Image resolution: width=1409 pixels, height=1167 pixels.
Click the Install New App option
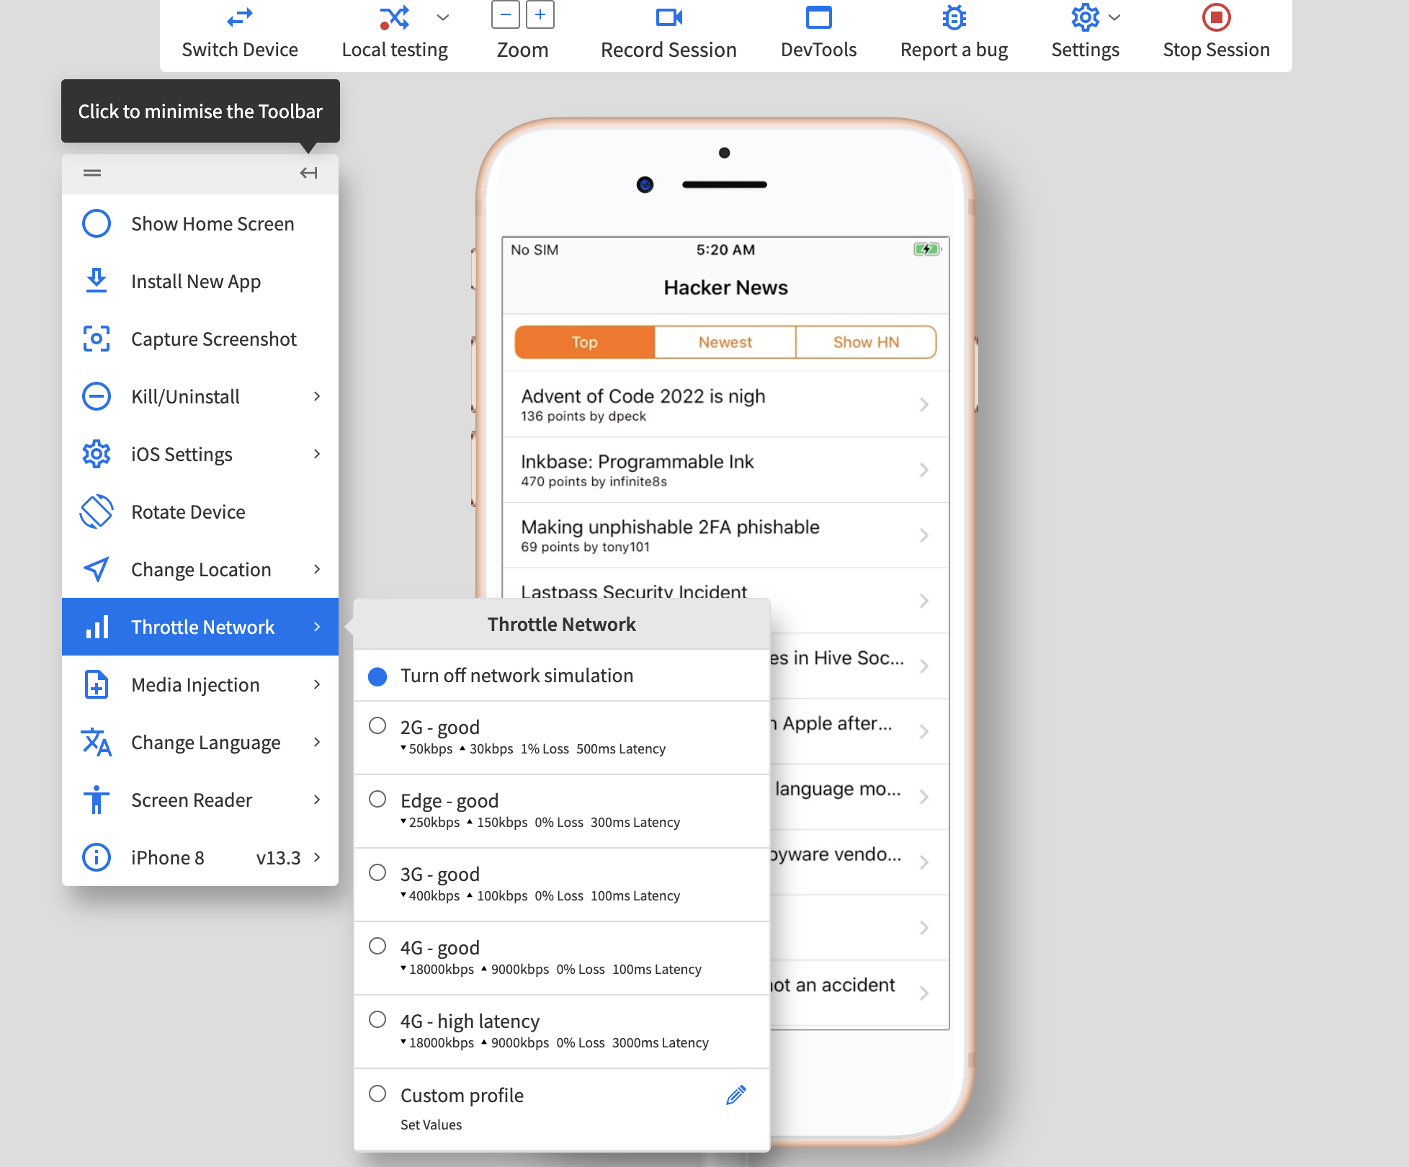[195, 281]
